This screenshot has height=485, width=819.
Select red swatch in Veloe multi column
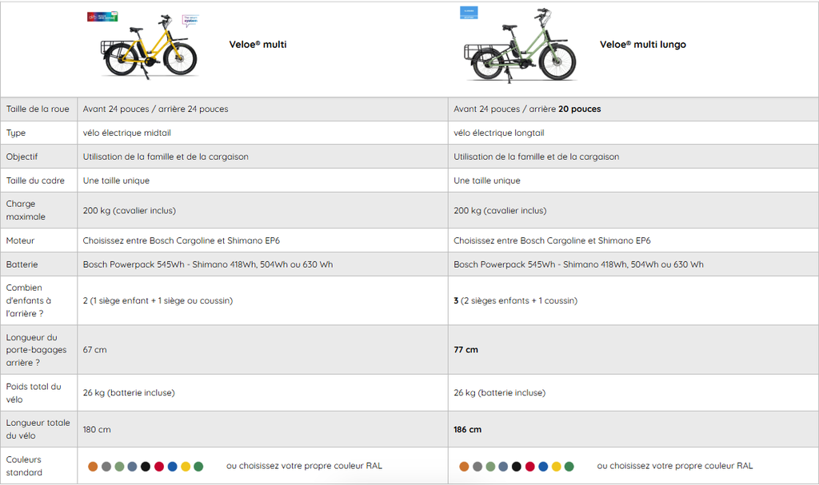159,466
